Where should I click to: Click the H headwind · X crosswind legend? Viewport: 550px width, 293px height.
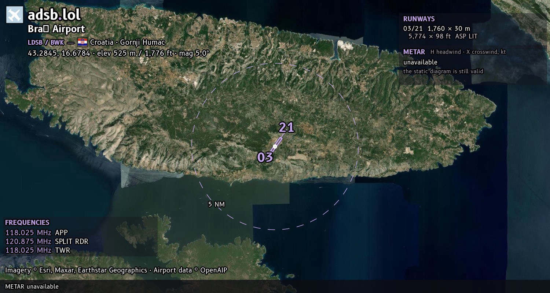coord(468,52)
